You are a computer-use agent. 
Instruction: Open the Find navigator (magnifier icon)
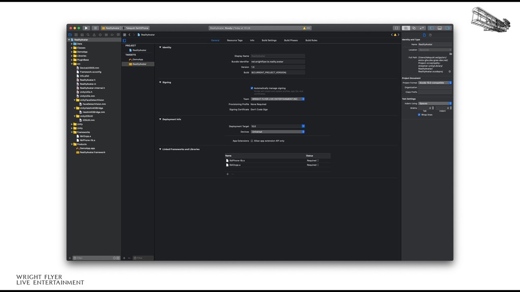(88, 34)
